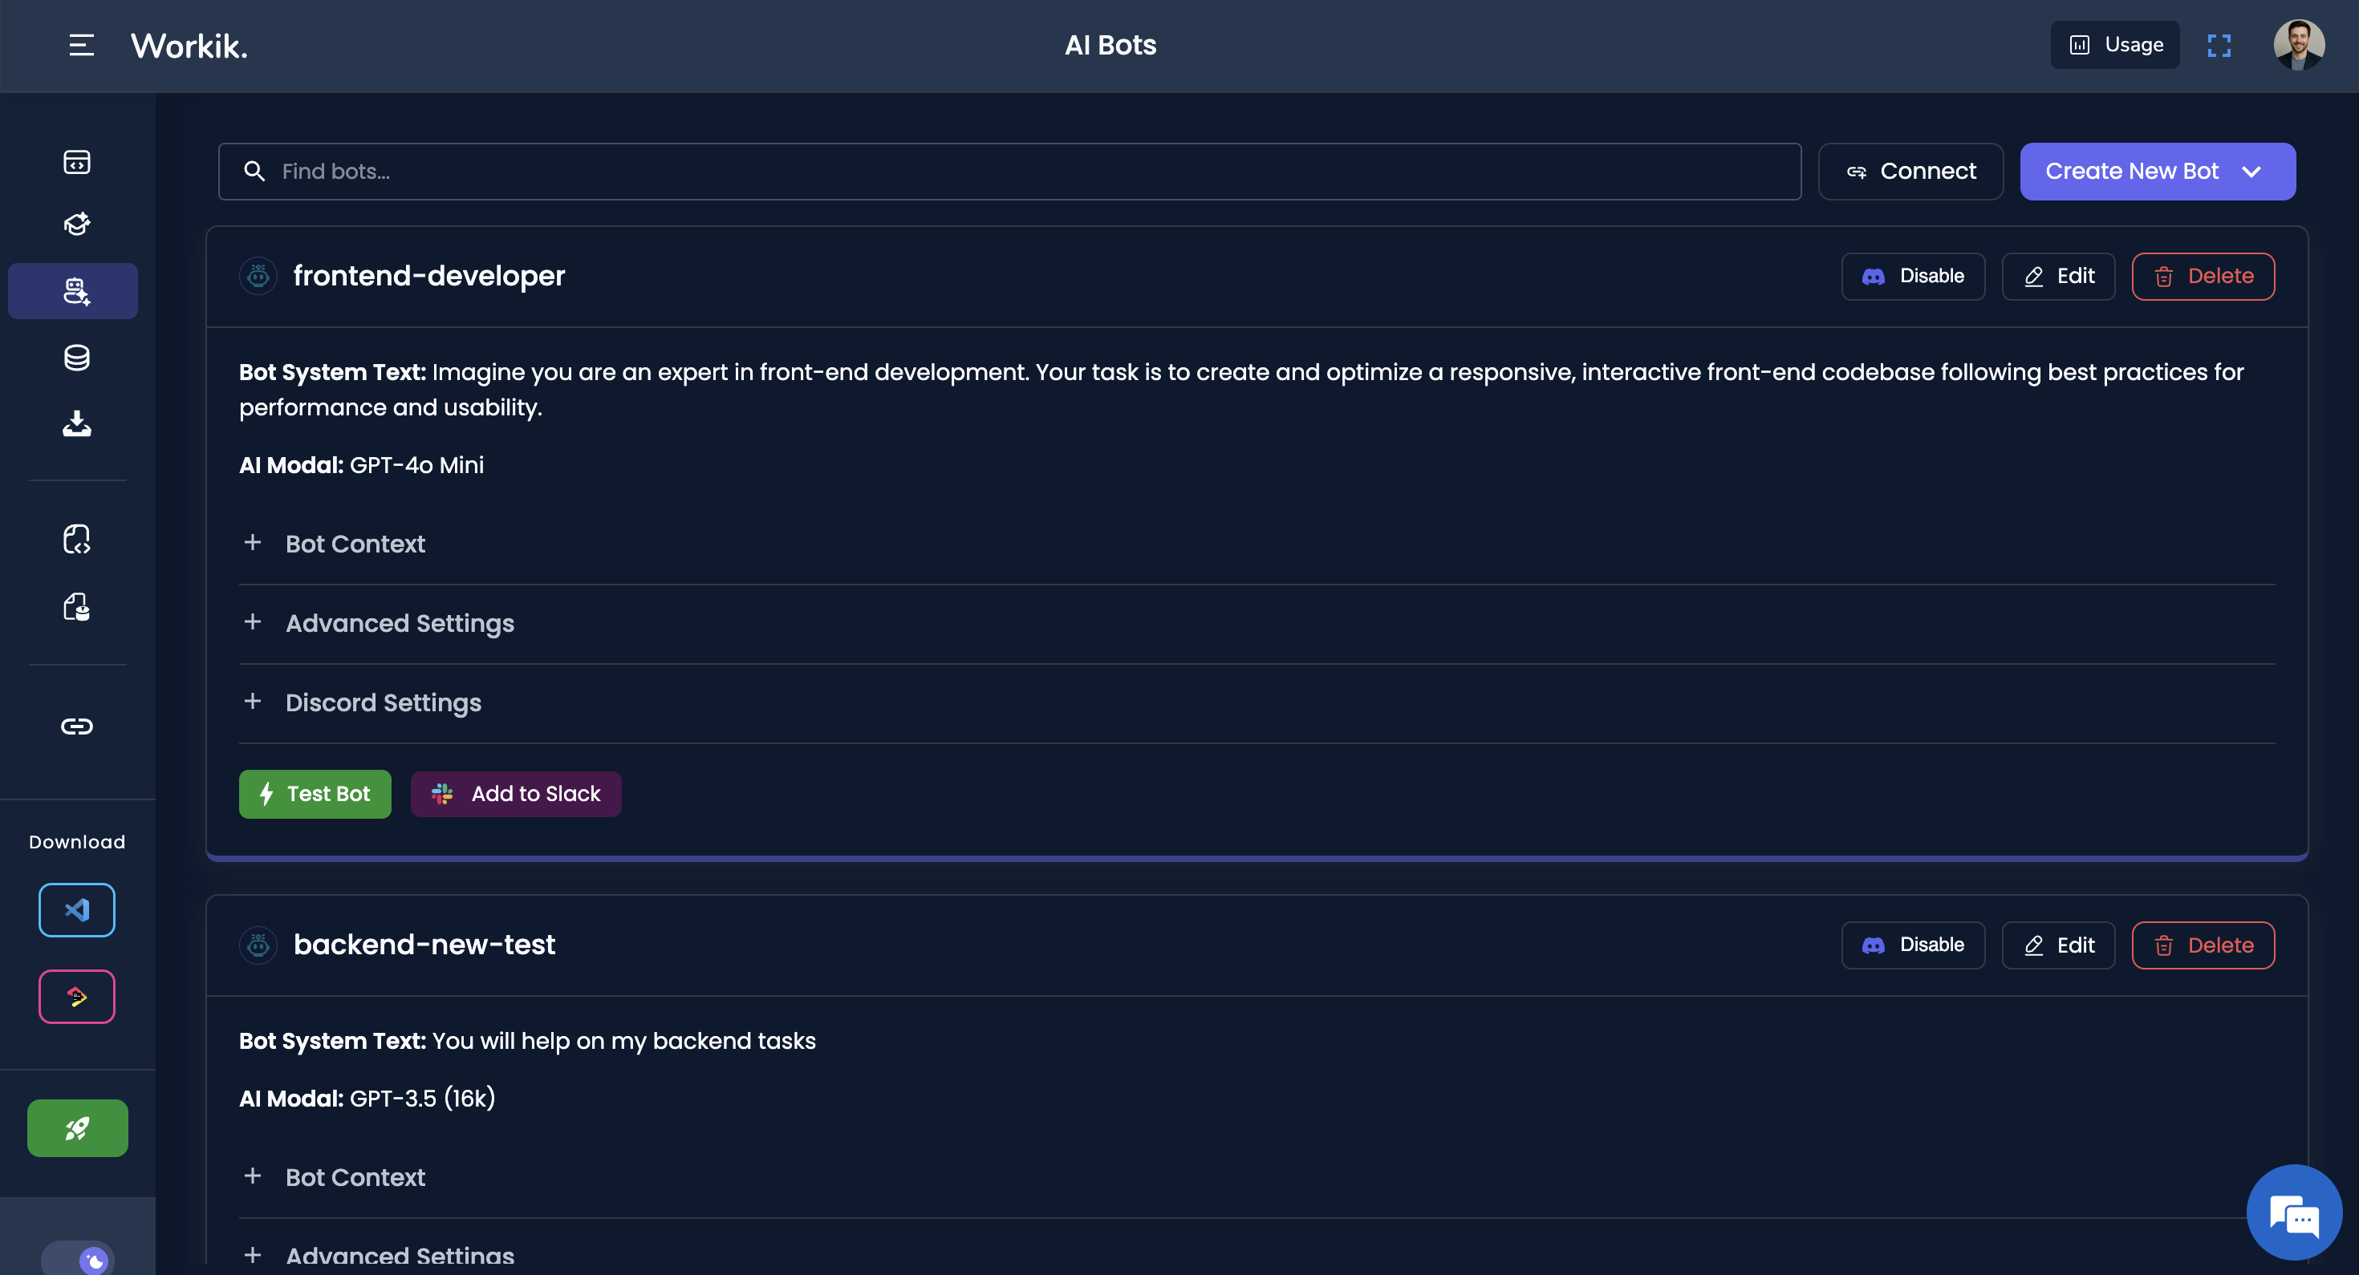Expand Bot Context for backend-new-test
Image resolution: width=2359 pixels, height=1275 pixels.
coord(1257,1177)
